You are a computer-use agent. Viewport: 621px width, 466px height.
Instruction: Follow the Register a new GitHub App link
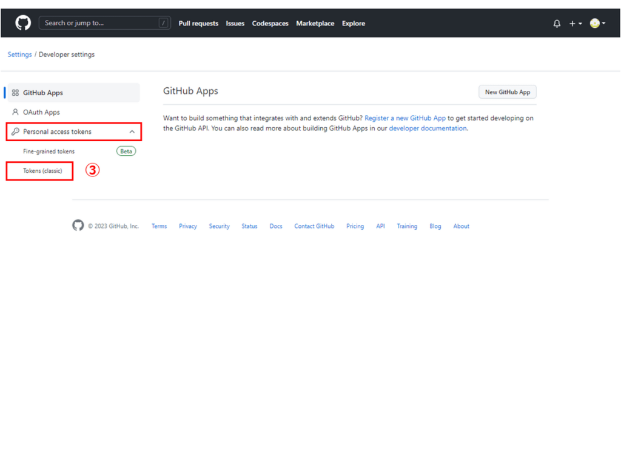point(404,118)
